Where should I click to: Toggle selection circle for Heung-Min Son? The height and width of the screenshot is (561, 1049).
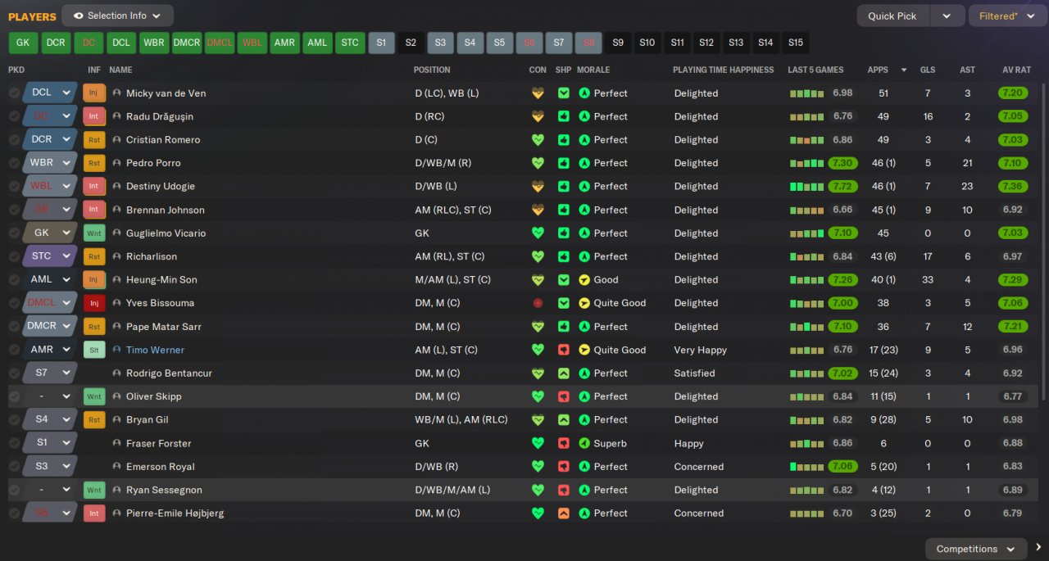[14, 280]
